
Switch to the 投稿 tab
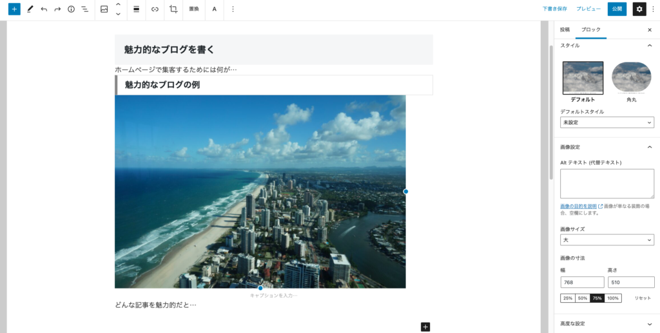point(565,30)
